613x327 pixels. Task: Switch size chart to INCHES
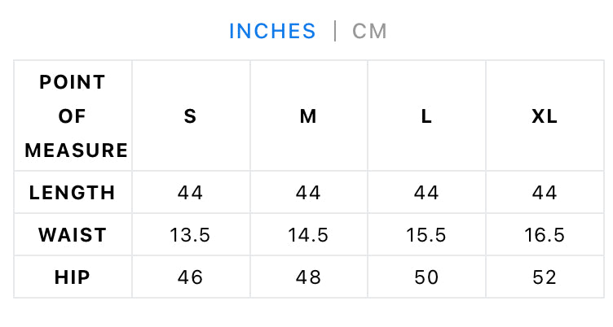(x=272, y=31)
